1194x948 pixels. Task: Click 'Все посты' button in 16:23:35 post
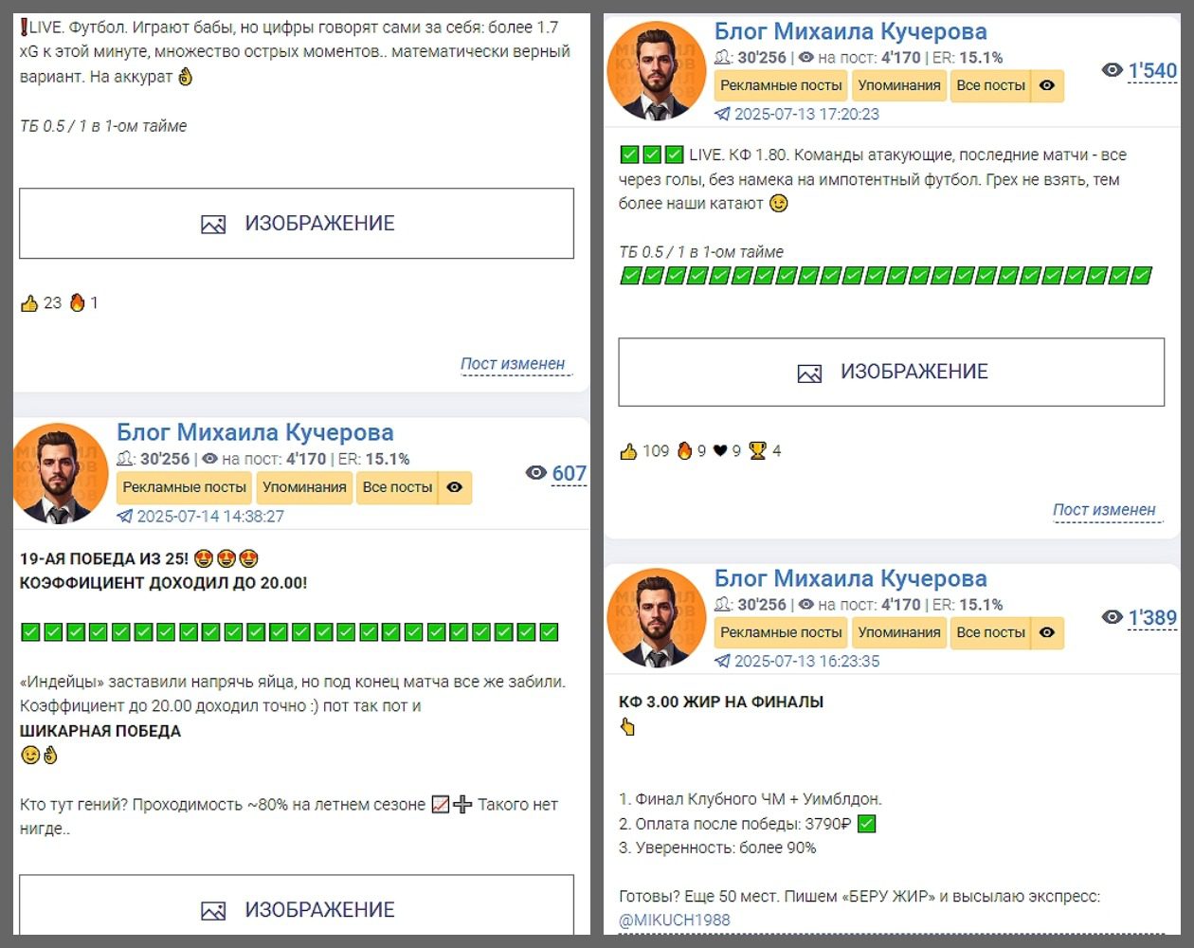click(x=990, y=632)
